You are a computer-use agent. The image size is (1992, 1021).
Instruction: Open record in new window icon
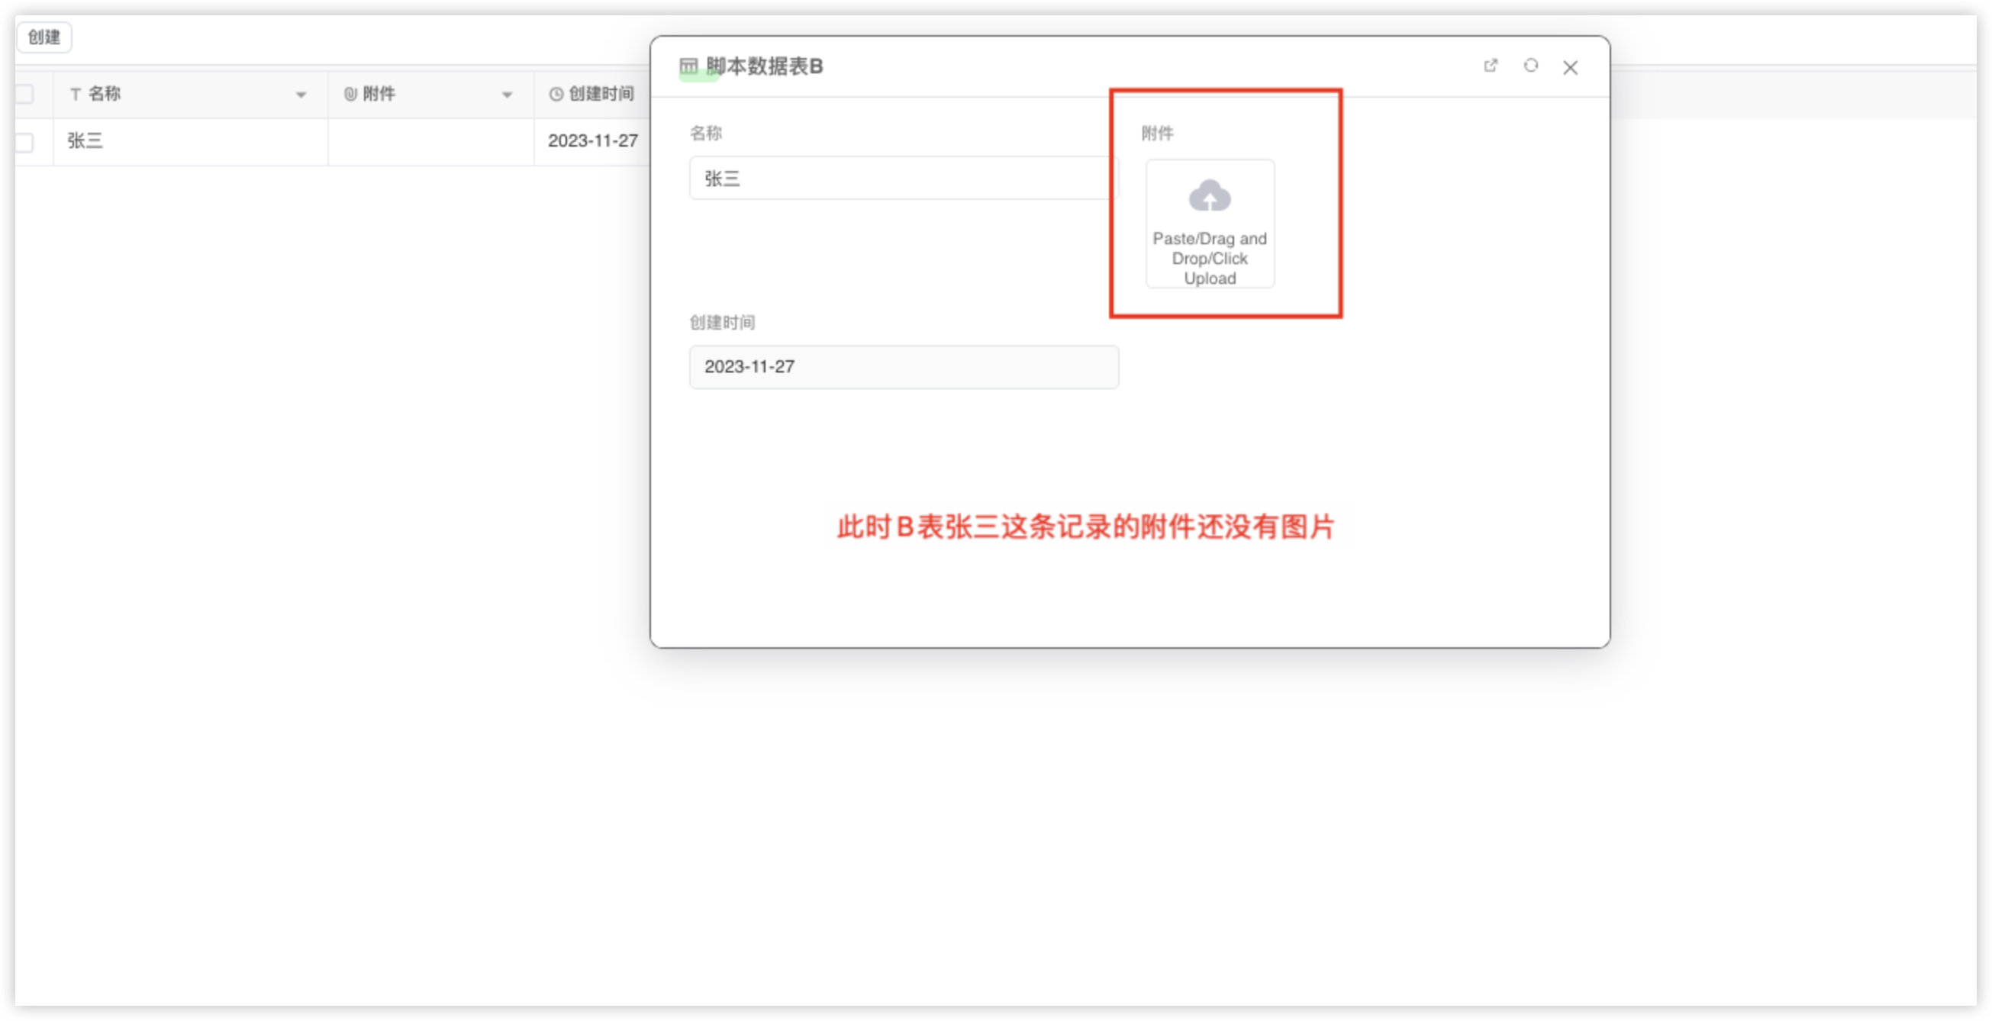click(x=1491, y=66)
